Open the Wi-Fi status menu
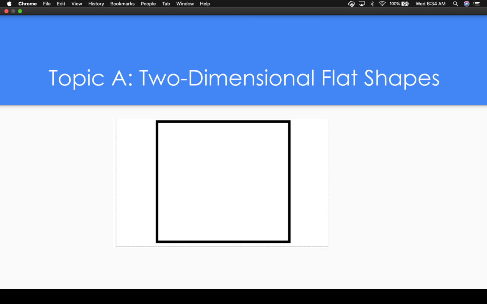The height and width of the screenshot is (304, 487). pos(382,4)
